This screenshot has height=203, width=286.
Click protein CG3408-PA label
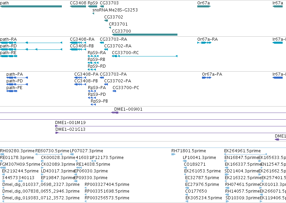[x=86, y=74]
